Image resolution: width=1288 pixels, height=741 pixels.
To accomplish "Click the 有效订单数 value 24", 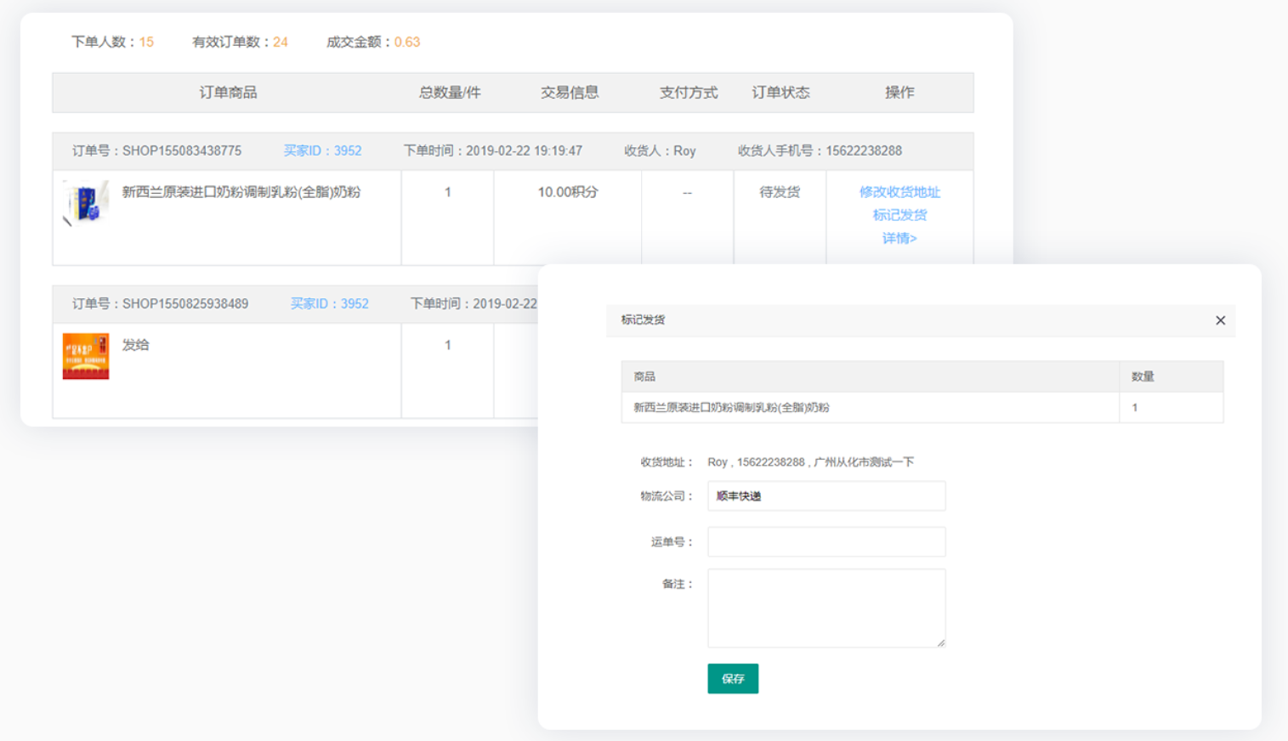I will (281, 42).
